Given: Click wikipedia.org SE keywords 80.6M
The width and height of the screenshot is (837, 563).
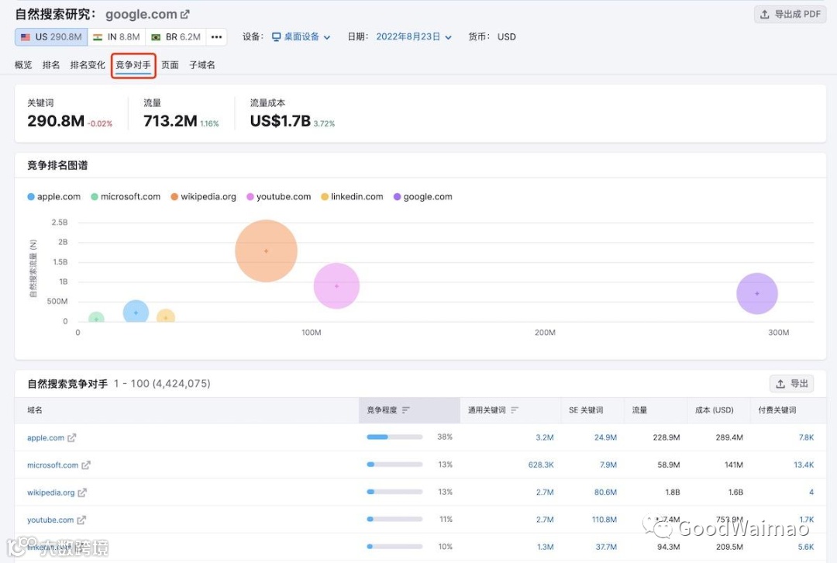Looking at the screenshot, I should [x=605, y=492].
